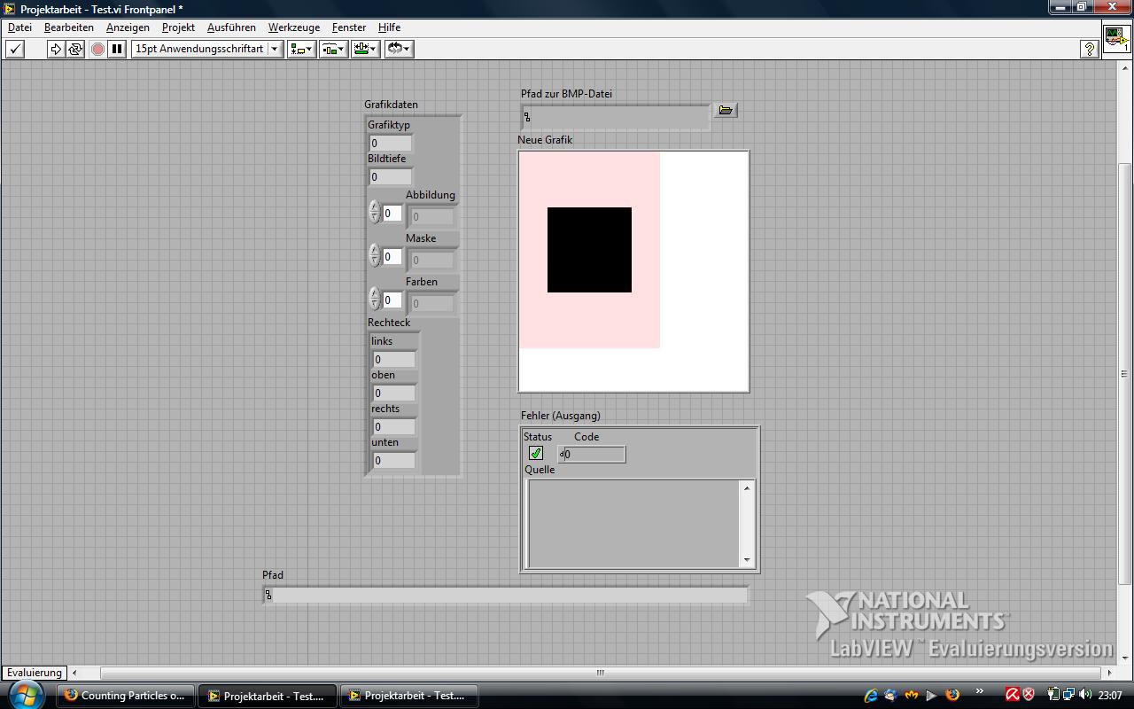Click the VI icon in top-right corner
The height and width of the screenshot is (709, 1134).
1115,39
